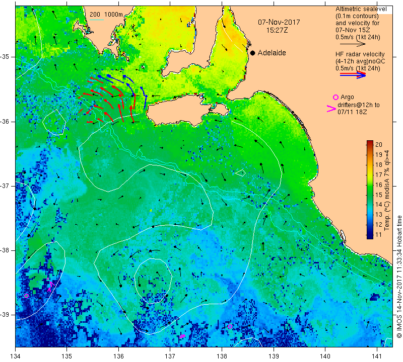
Task: Click the colorbar tick label 14
Action: (x=379, y=205)
